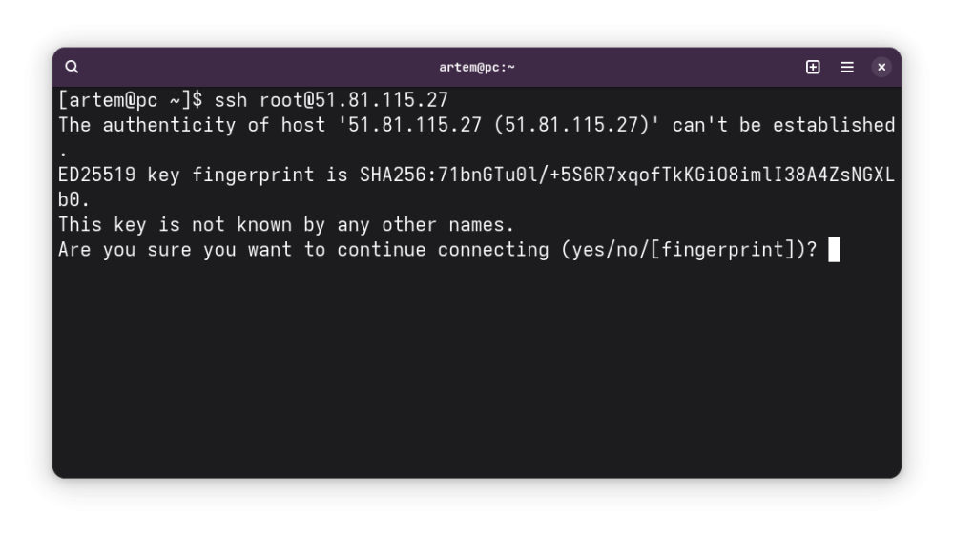Click the [artem@pc ~]$ shell prompt
The height and width of the screenshot is (536, 954).
tap(130, 100)
